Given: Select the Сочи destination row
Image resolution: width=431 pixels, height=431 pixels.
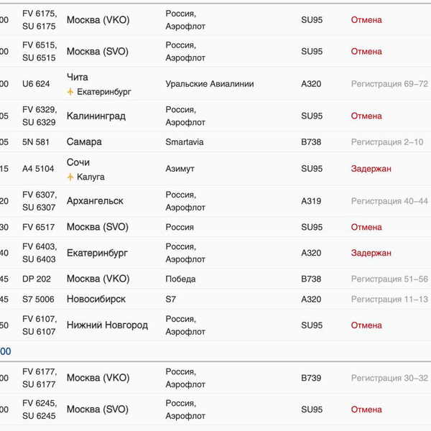Looking at the screenshot, I should pyautogui.click(x=78, y=162).
